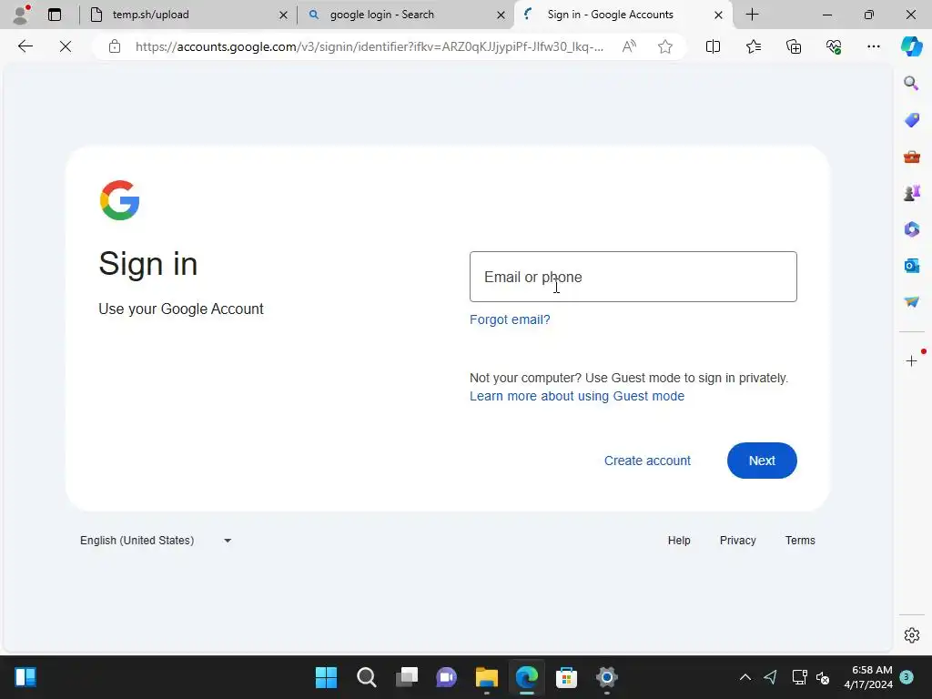Open sidebar Shopping tag icon
This screenshot has height=699, width=932.
click(x=911, y=120)
